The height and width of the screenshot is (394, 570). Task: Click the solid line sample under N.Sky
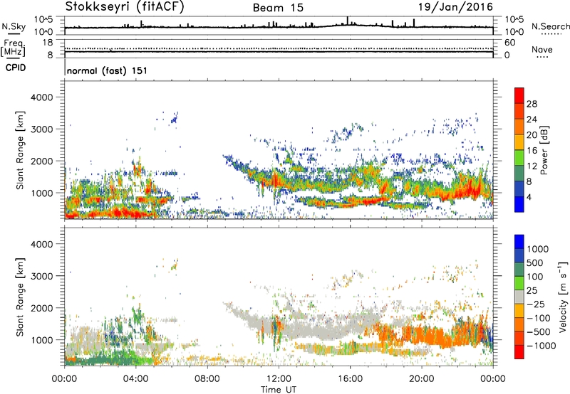[14, 33]
